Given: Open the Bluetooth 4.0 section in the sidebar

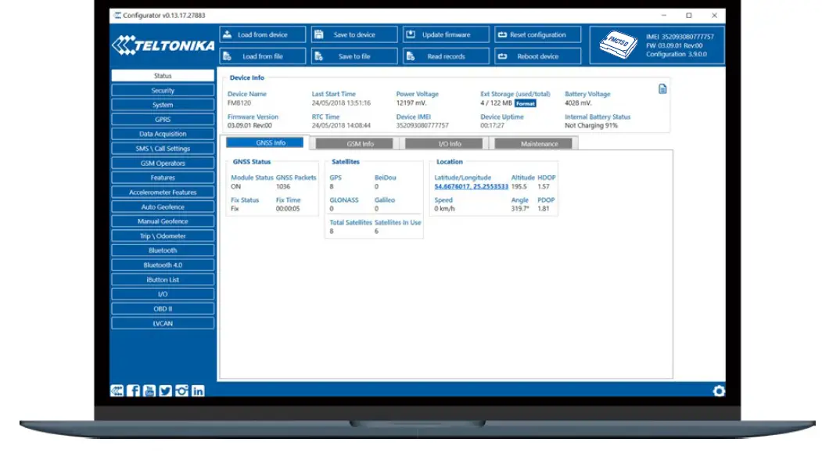Looking at the screenshot, I should pyautogui.click(x=162, y=264).
